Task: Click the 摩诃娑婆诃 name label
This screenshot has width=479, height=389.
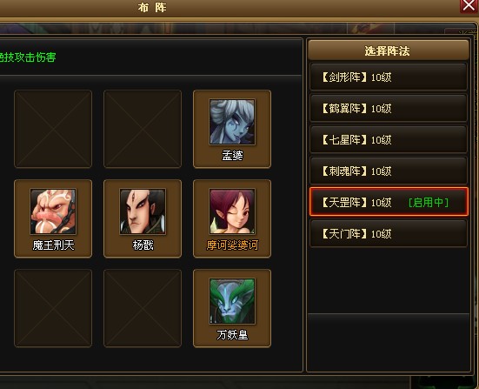Action: pyautogui.click(x=232, y=245)
